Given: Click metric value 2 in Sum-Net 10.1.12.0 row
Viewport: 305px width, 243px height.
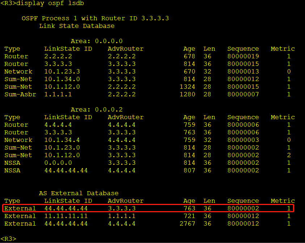Looking at the screenshot, I should click(289, 155).
